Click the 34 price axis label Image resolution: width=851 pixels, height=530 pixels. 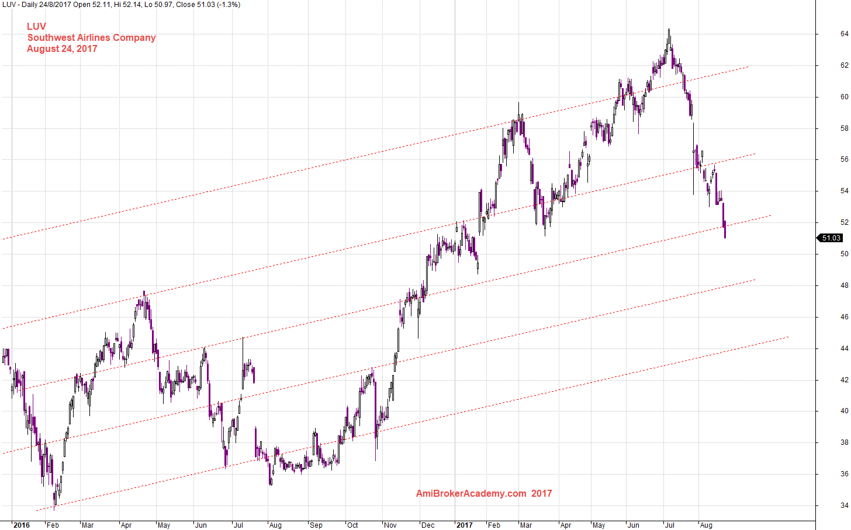(x=844, y=505)
